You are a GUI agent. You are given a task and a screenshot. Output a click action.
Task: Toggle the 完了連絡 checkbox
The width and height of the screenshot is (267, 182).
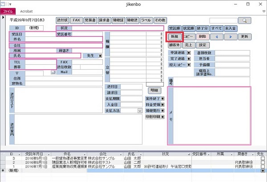click(189, 59)
